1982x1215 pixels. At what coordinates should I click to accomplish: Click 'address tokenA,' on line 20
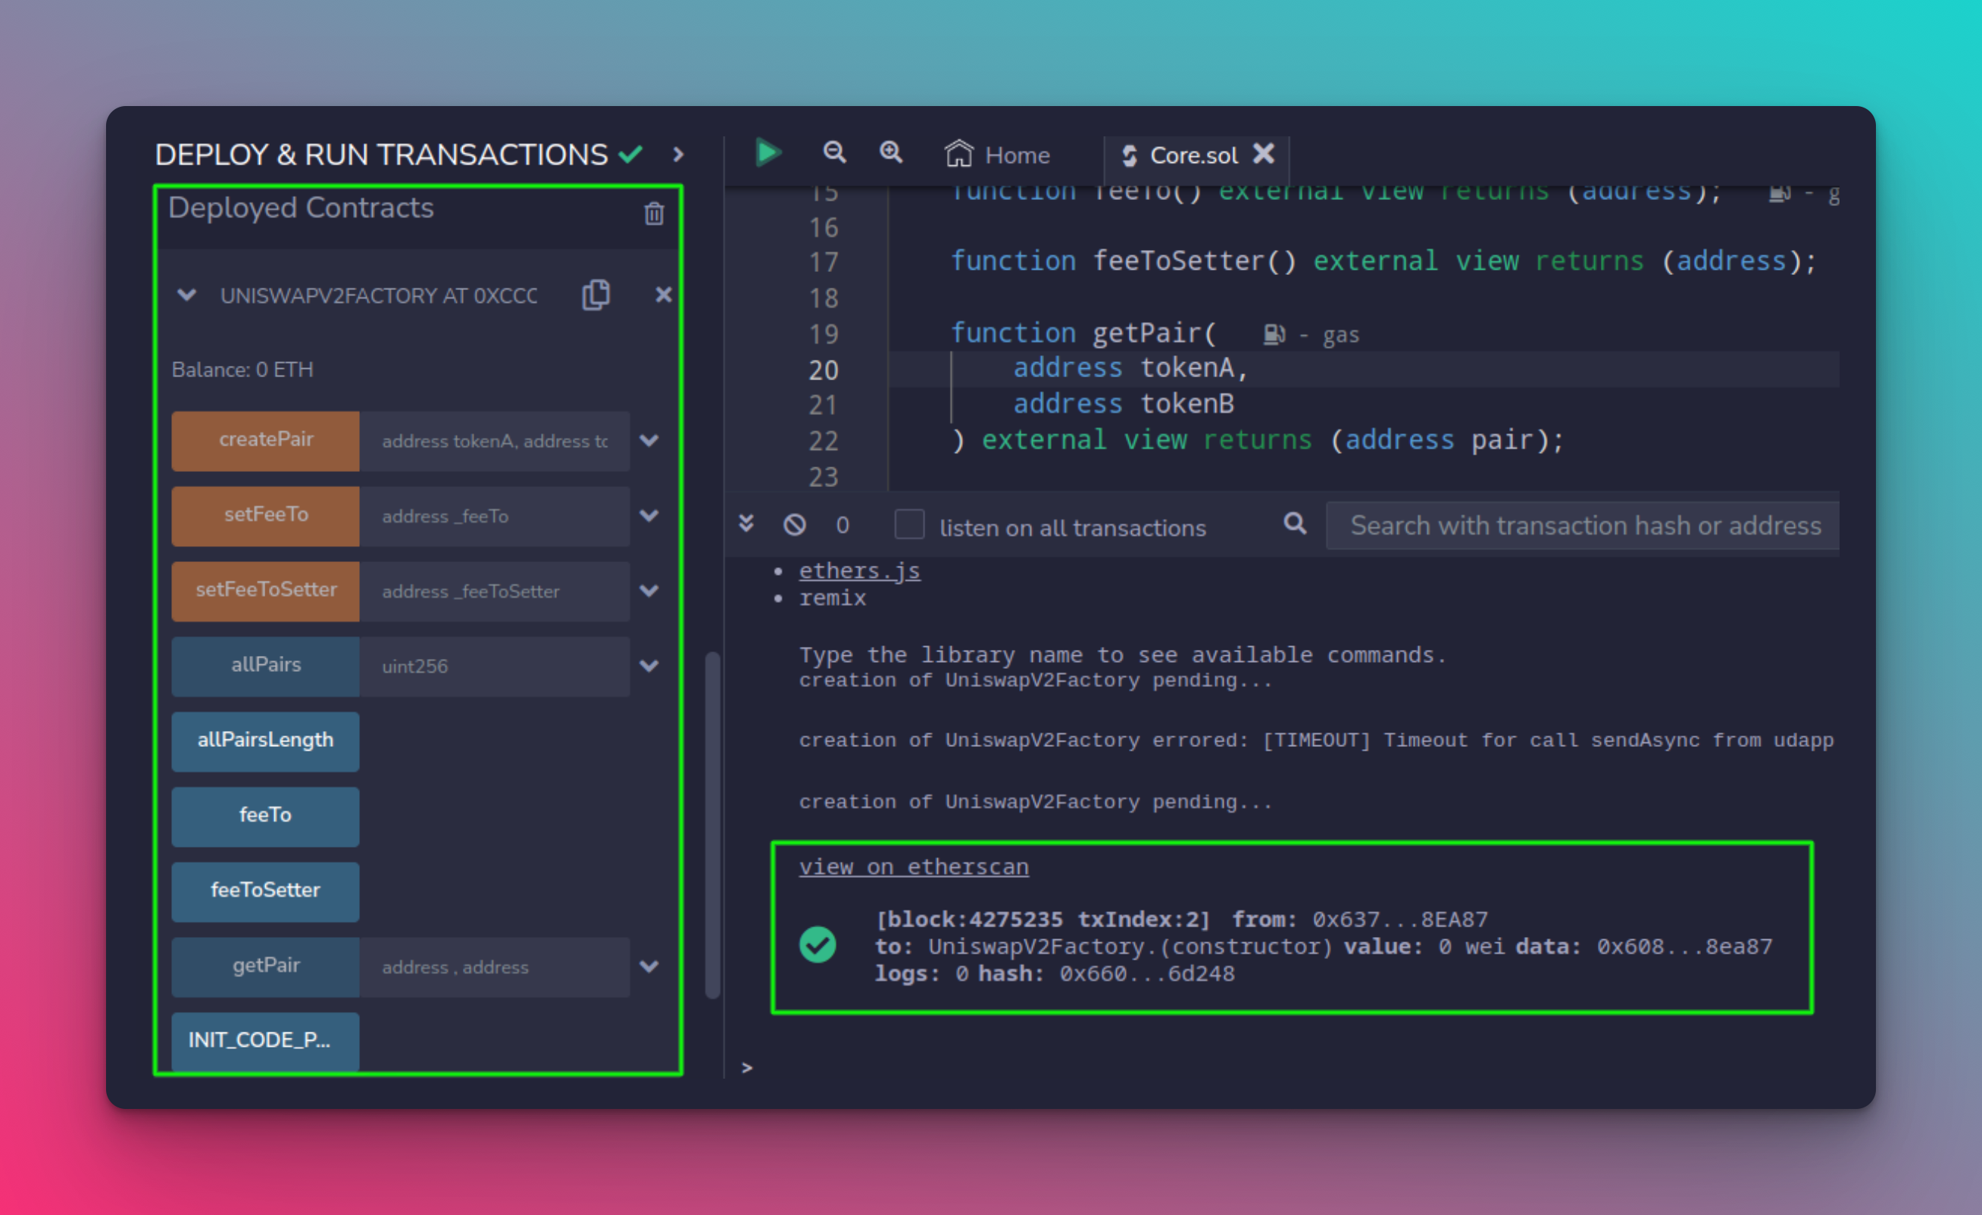[1130, 368]
